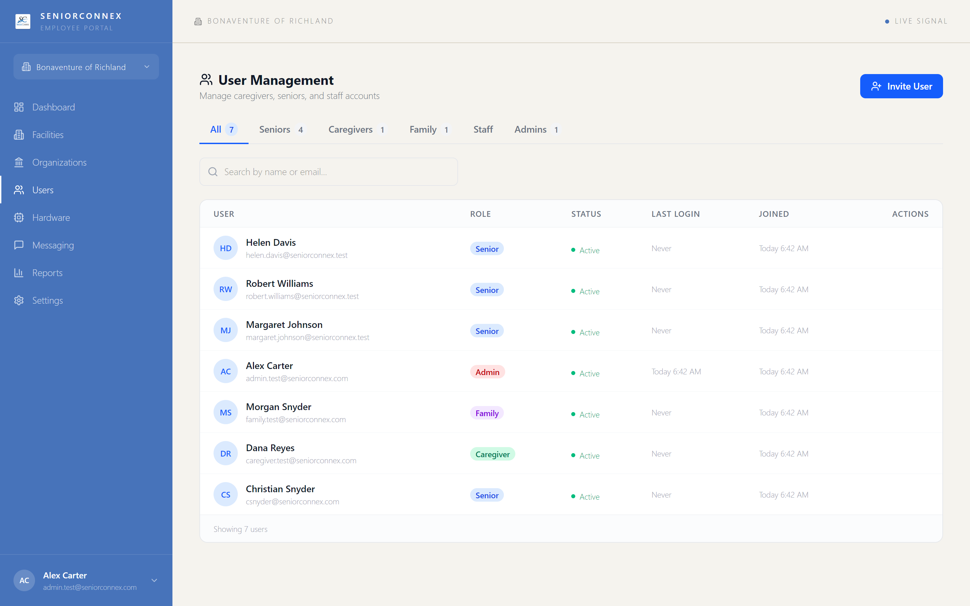Click the User Management heading icon
970x606 pixels.
point(206,80)
